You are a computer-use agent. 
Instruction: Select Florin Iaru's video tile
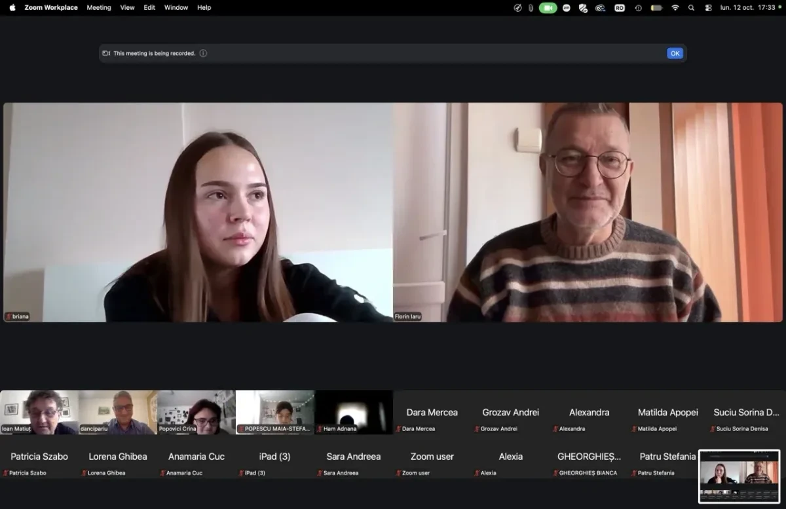588,212
